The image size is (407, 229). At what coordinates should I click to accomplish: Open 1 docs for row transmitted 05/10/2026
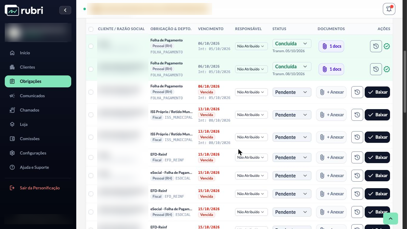(331, 46)
